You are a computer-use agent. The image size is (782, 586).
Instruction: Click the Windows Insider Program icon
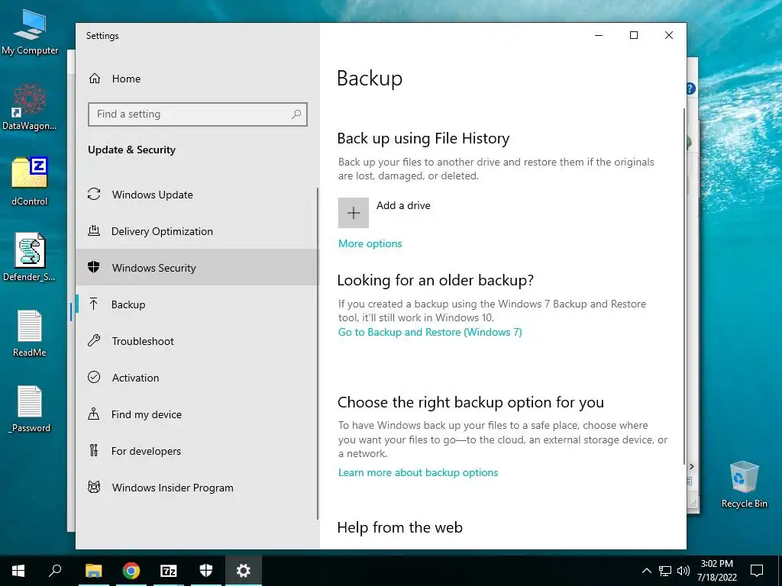pyautogui.click(x=94, y=487)
